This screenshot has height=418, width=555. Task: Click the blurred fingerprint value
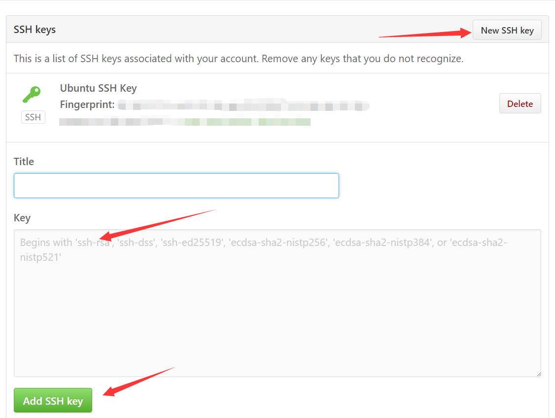tap(243, 105)
